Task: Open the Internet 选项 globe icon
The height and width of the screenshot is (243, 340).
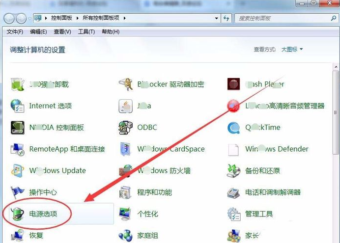Action: (17, 106)
